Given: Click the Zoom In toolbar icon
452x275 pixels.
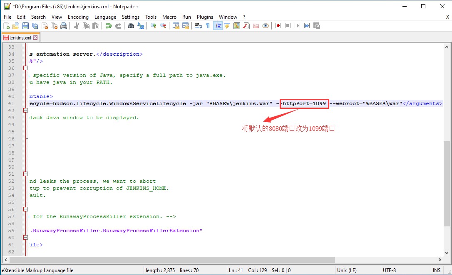Looking at the screenshot, I should (153, 26).
